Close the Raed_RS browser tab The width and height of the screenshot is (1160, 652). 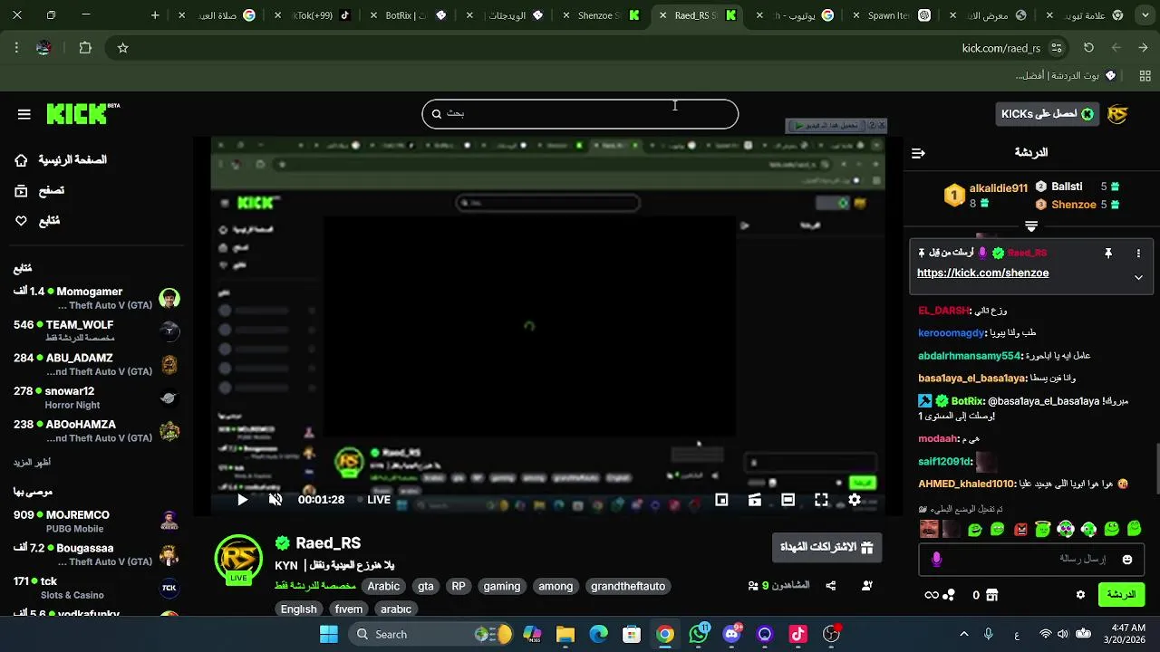coord(663,15)
